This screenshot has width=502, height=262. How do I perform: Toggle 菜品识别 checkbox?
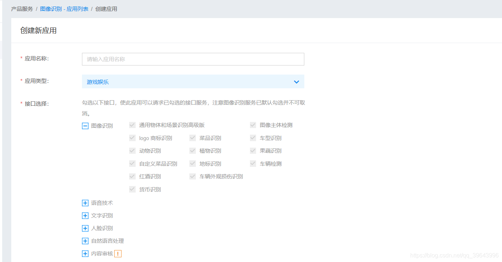(193, 138)
